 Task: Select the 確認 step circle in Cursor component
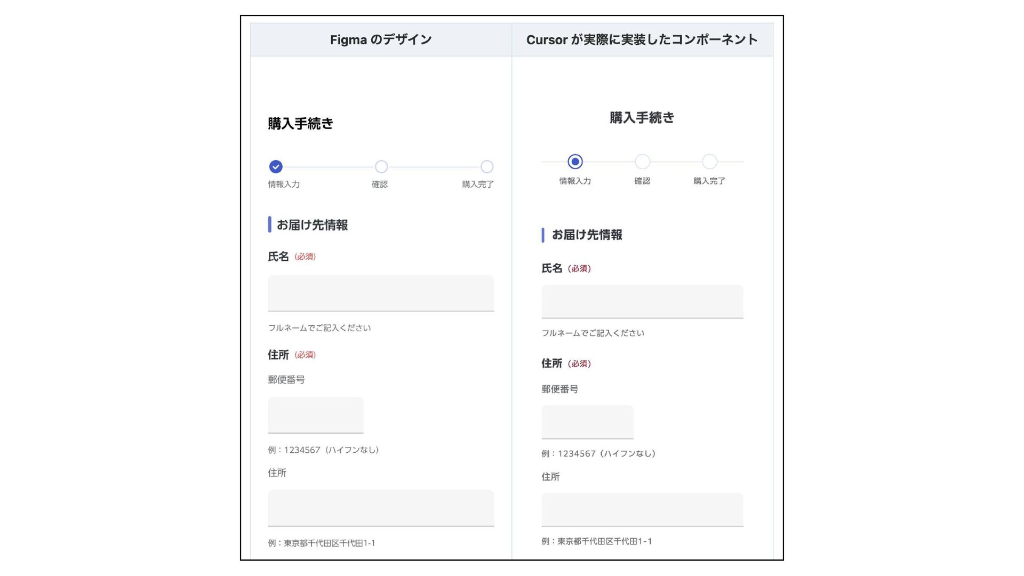(642, 162)
